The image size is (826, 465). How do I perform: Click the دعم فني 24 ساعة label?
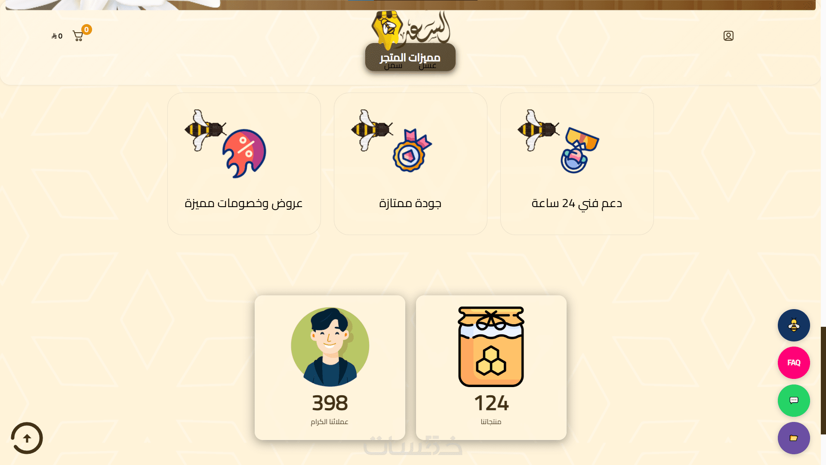(577, 203)
